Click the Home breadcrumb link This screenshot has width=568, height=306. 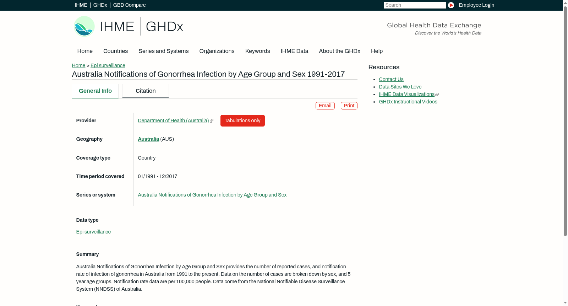(x=78, y=65)
